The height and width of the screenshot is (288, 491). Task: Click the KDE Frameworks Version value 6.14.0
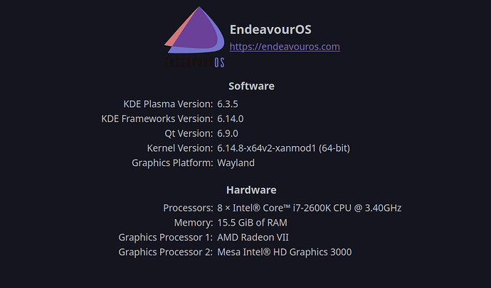click(x=230, y=118)
